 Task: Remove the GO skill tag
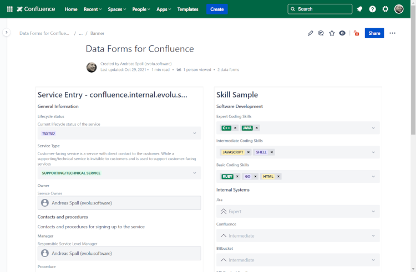[x=255, y=176]
